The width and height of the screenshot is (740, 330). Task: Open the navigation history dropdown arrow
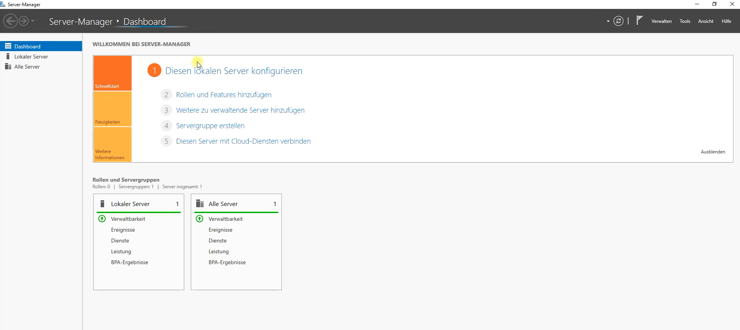click(x=33, y=21)
